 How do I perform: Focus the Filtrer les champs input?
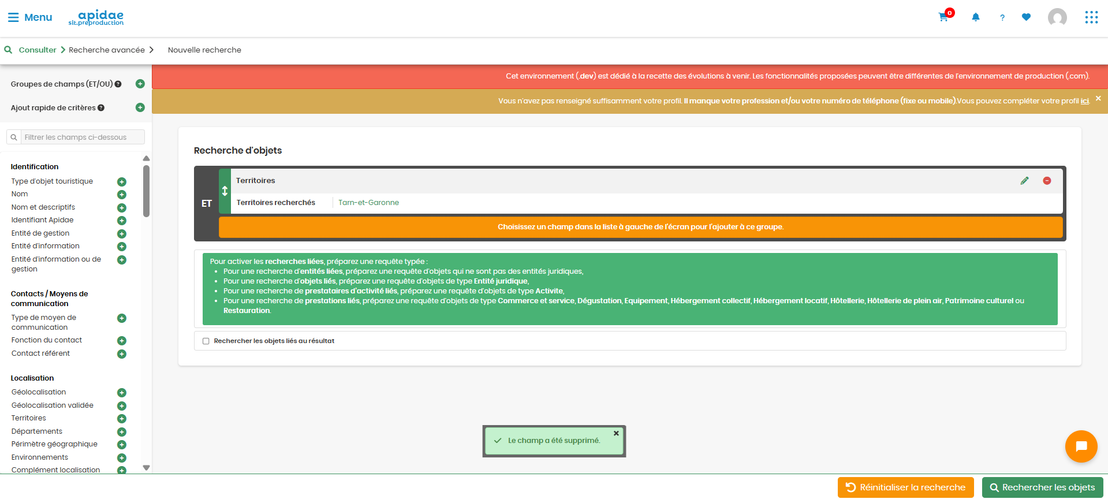[x=83, y=137]
